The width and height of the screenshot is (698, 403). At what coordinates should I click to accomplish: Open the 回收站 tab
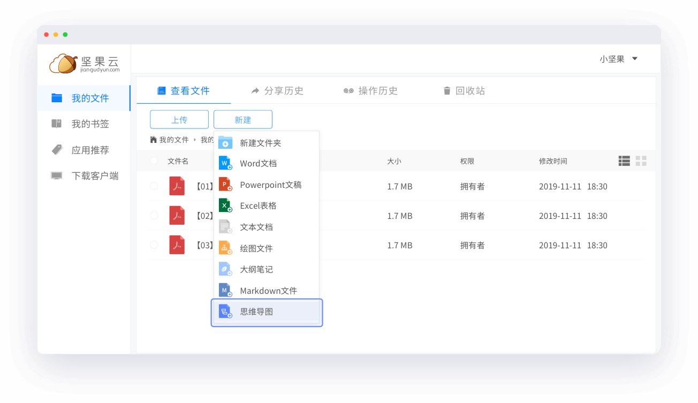pos(464,91)
